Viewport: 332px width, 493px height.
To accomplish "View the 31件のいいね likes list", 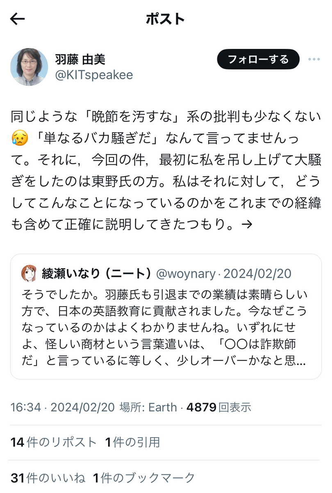I will pos(48,478).
